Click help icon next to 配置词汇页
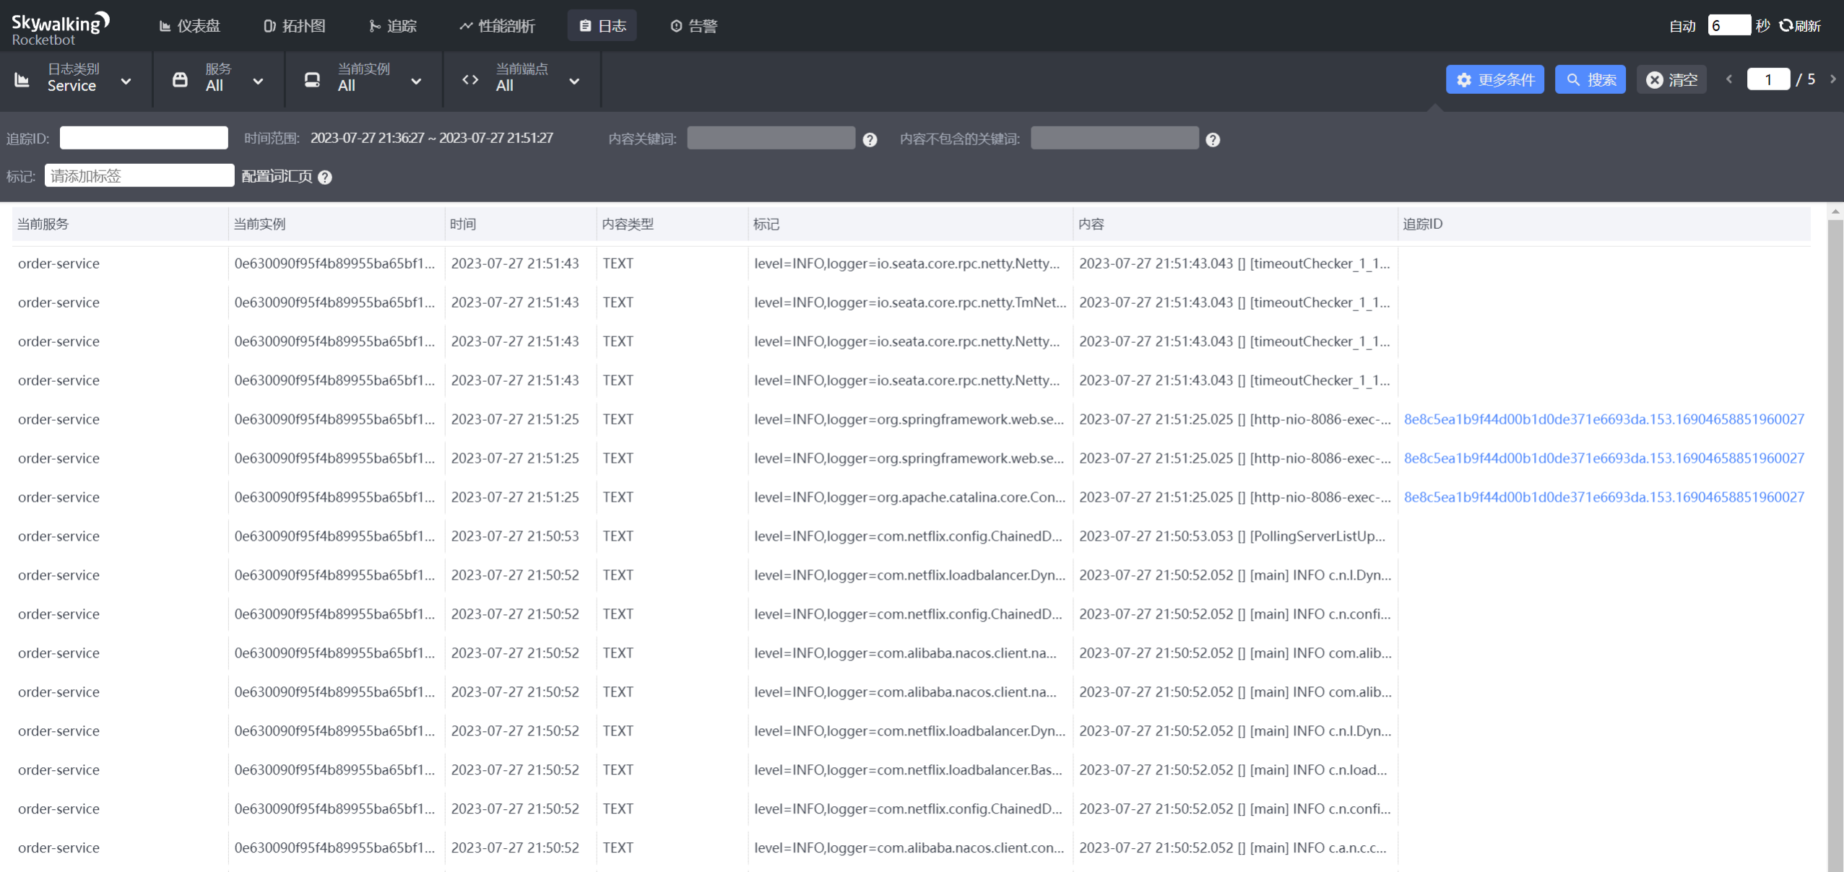Image resolution: width=1844 pixels, height=872 pixels. (325, 178)
